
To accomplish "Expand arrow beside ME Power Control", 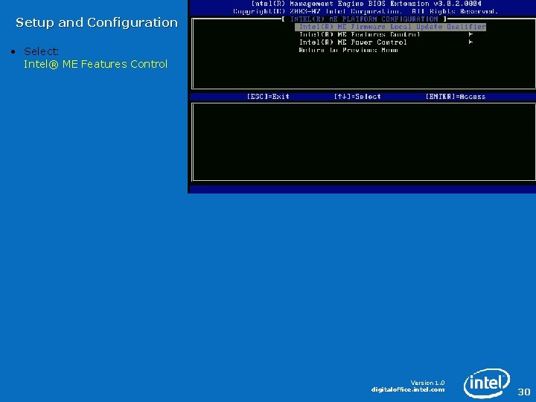I will point(470,42).
